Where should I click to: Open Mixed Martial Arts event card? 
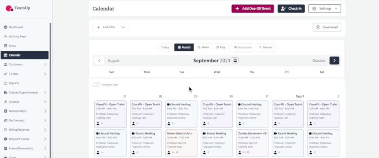(x=181, y=143)
